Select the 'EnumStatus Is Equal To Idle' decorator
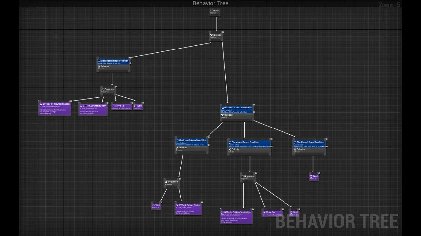This screenshot has height=236, width=421. coord(191,142)
